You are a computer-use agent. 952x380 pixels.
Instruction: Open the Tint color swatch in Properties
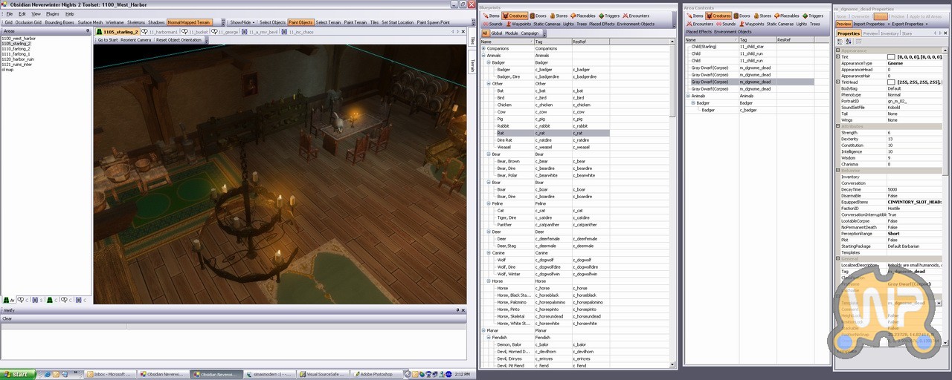891,57
